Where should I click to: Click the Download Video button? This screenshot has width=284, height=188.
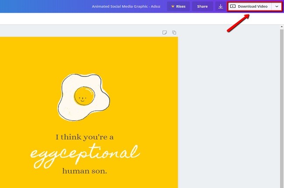tap(249, 7)
